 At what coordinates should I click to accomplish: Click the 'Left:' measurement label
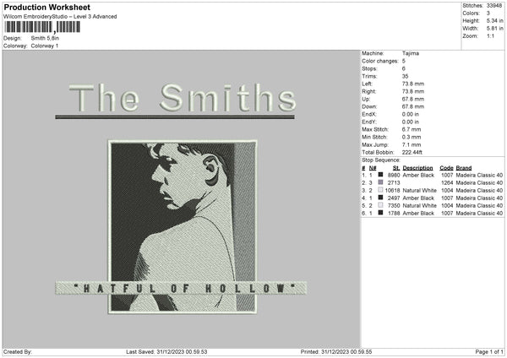point(367,84)
